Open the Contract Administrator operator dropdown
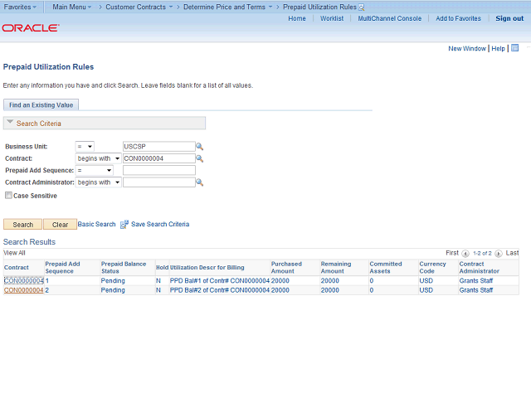Viewport: 531px width, 398px height. pos(98,182)
